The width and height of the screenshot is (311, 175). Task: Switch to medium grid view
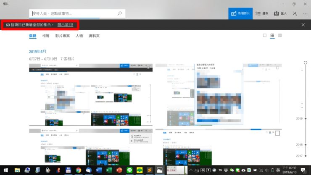click(x=272, y=36)
